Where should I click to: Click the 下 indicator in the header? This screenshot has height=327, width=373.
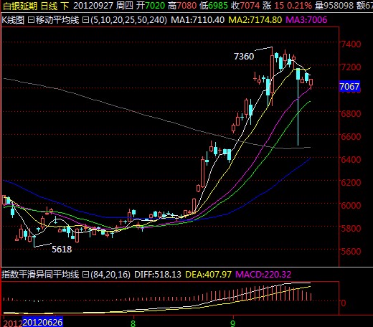pyautogui.click(x=65, y=6)
